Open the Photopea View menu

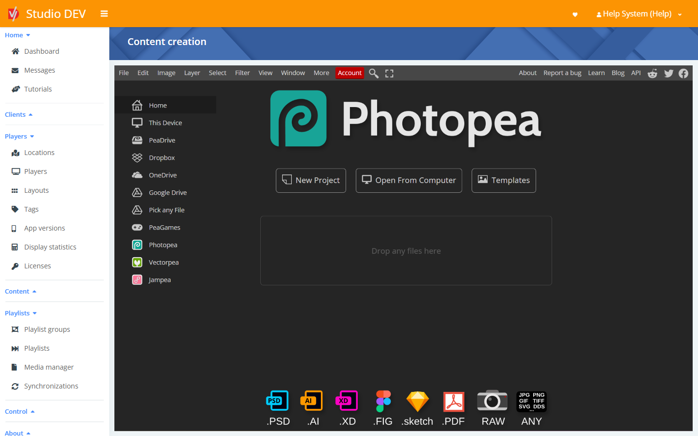265,73
